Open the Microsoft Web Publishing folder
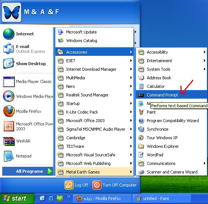208x204 pixels. (94, 163)
